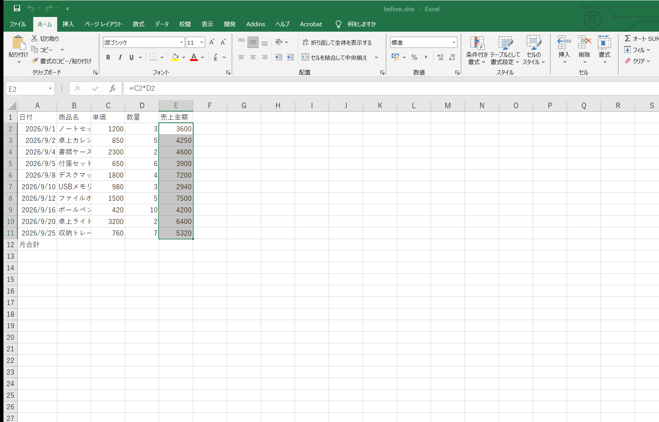Apply percent style format
Viewport: 659px width, 422px height.
[x=414, y=57]
